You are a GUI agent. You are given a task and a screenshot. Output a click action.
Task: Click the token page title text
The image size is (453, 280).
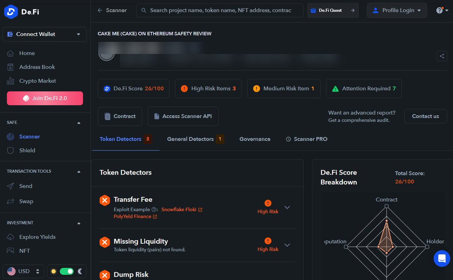154,34
